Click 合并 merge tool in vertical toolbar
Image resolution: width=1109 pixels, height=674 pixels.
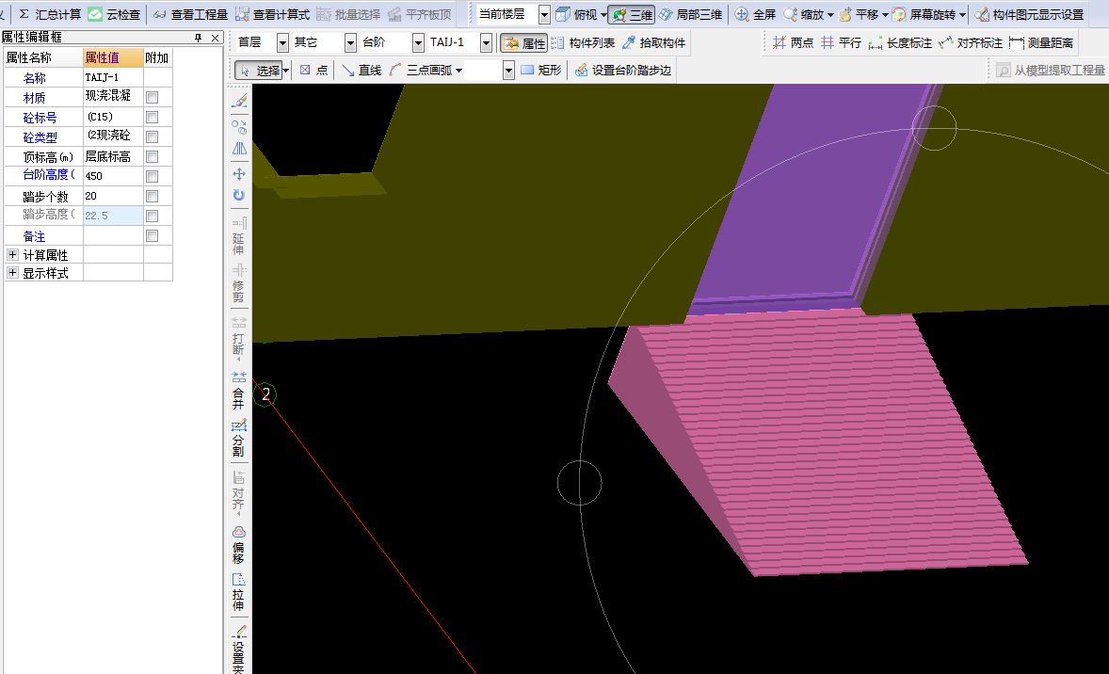click(239, 391)
